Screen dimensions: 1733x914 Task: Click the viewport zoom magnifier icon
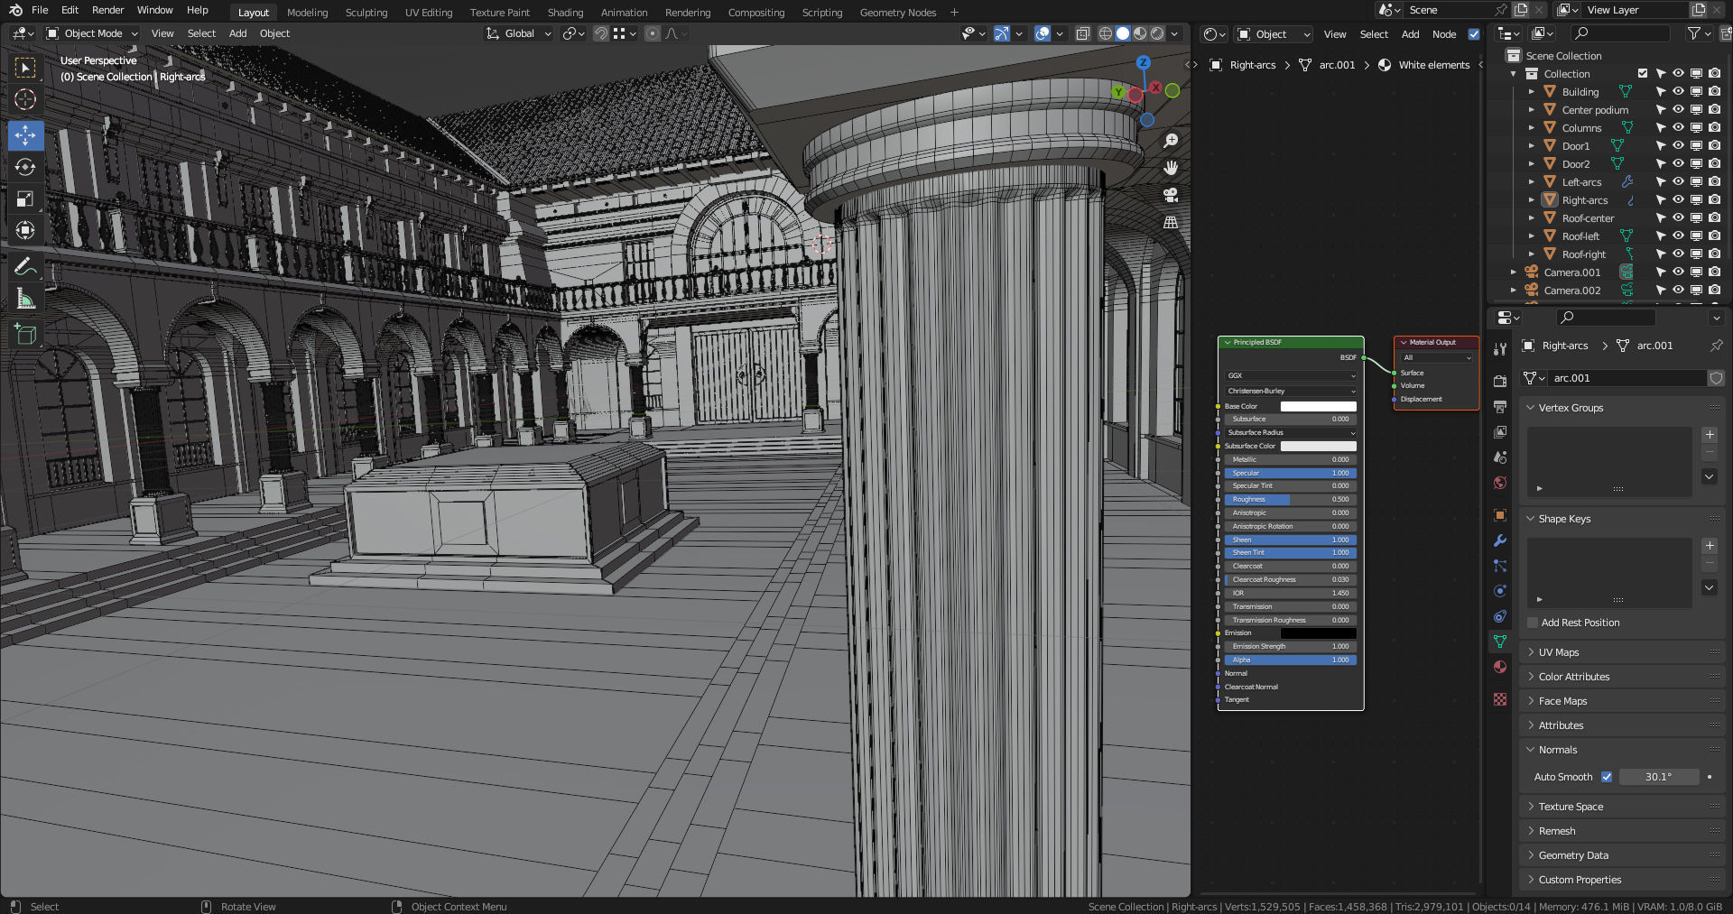[x=1171, y=141]
